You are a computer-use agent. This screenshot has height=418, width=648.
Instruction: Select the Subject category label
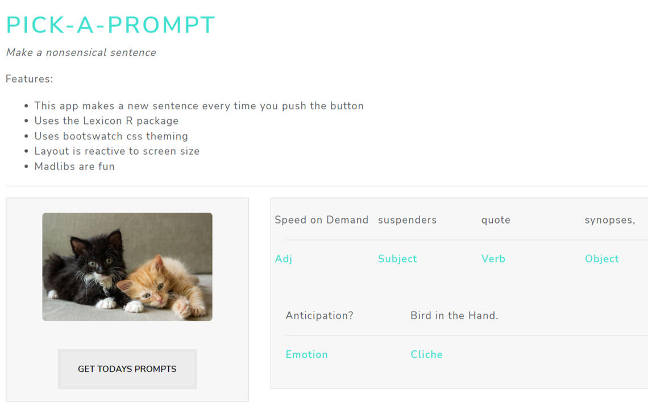[x=397, y=259]
